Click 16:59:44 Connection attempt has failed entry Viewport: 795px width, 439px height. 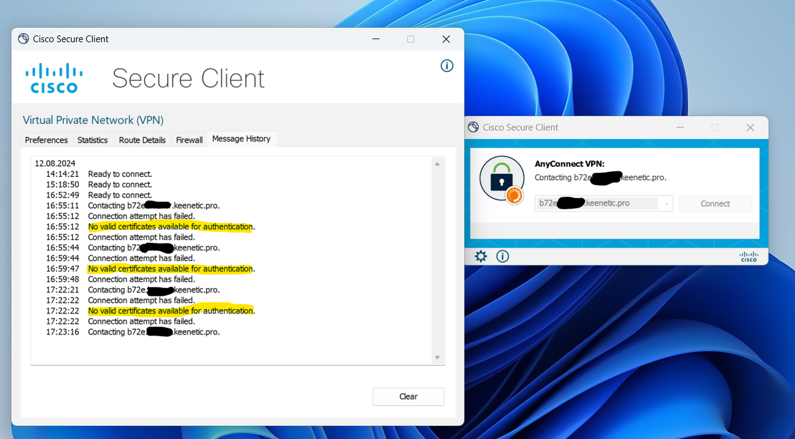coord(120,258)
